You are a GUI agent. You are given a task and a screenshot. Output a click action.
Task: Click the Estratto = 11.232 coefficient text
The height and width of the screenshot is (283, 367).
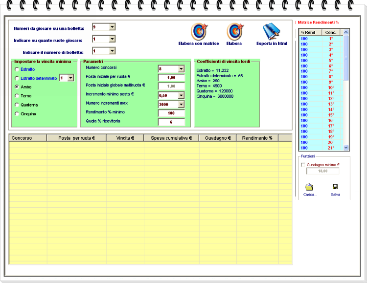tap(212, 70)
